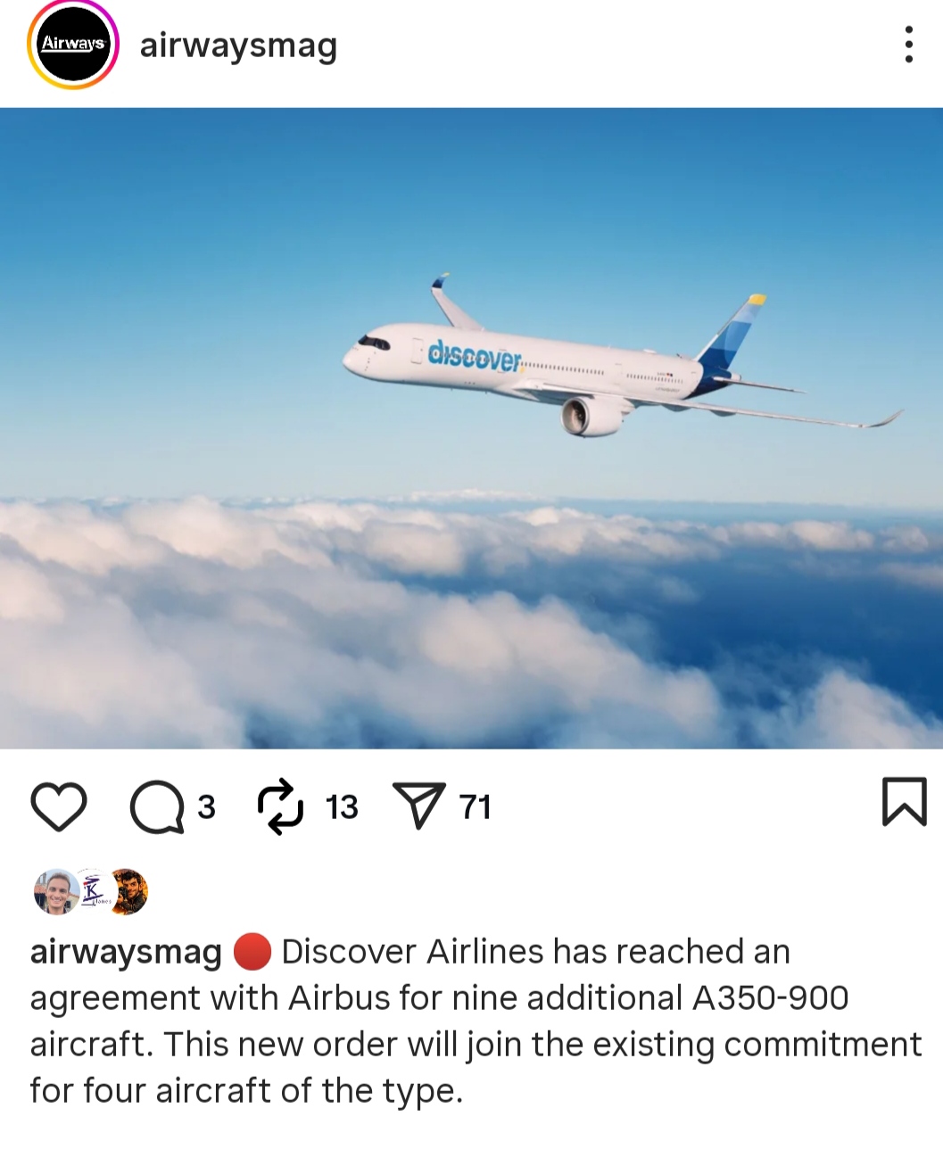The width and height of the screenshot is (943, 1158).
Task: Open airwaysmag link in the caption
Action: 126,952
